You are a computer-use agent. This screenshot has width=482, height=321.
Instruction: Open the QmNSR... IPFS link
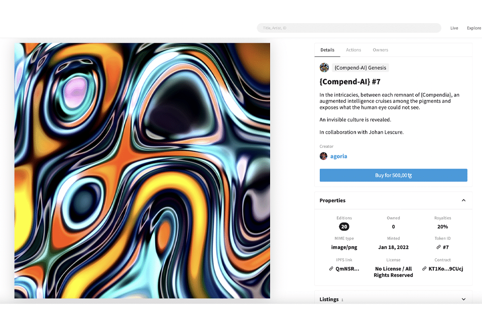click(x=347, y=268)
